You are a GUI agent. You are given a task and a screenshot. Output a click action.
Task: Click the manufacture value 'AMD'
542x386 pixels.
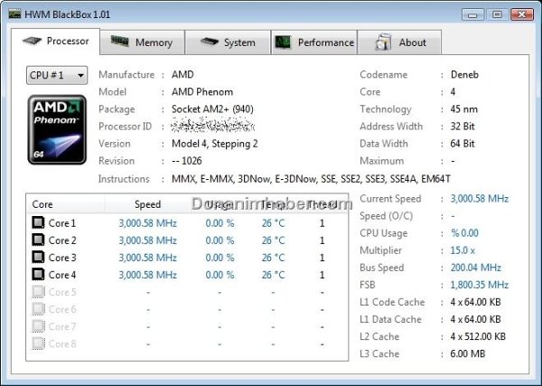pyautogui.click(x=182, y=75)
